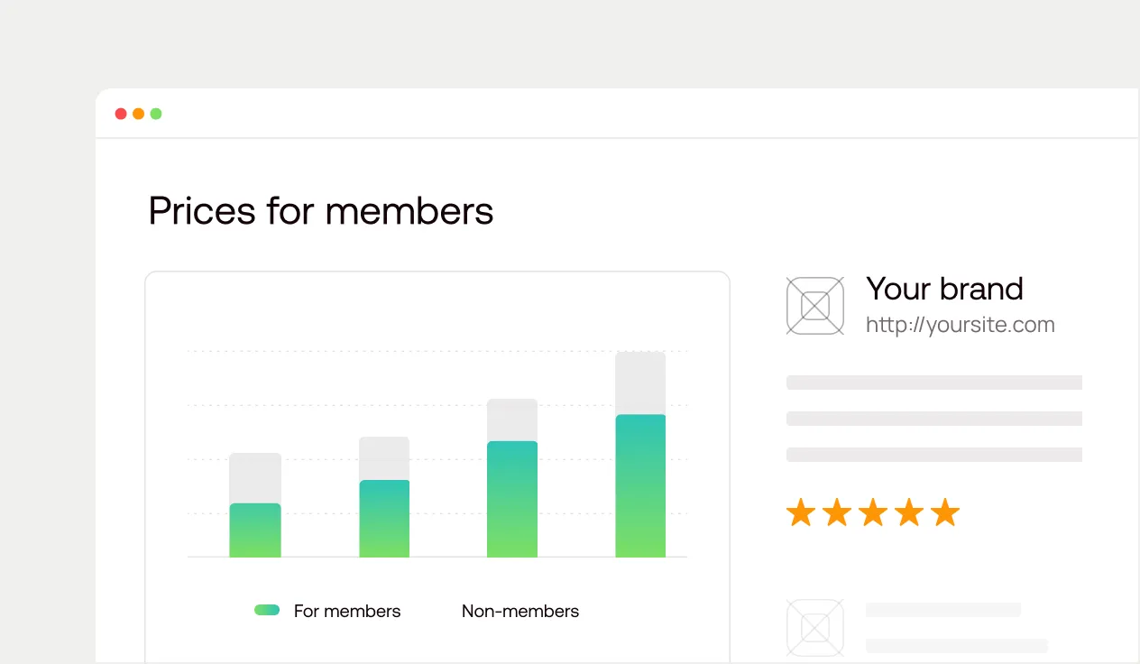Toggle the green window control dot

click(x=156, y=114)
